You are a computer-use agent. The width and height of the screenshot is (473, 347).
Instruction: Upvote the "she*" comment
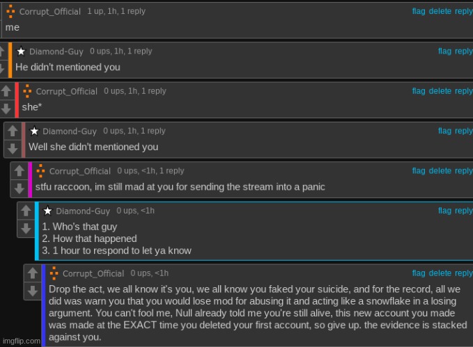tap(6, 91)
